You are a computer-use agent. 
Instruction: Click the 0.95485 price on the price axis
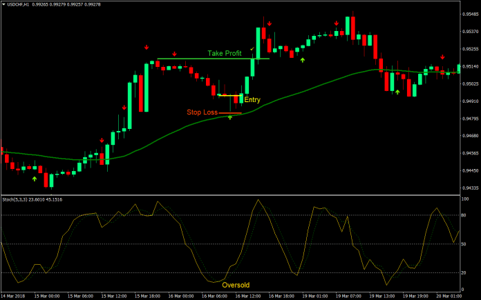[470, 14]
